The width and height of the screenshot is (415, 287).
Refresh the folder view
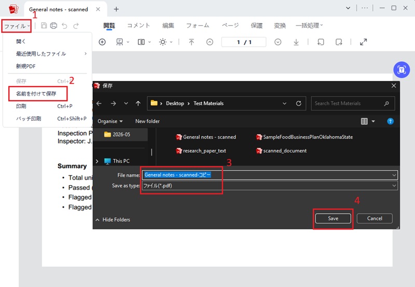coord(299,103)
